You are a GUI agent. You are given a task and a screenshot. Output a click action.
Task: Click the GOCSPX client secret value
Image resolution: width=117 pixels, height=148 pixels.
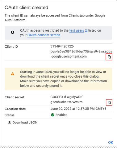point(67,99)
